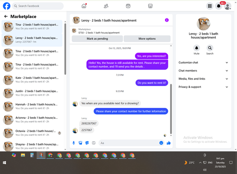The height and width of the screenshot is (174, 237).
Task: Open Hannah's conversation in the list
Action: pos(32,106)
